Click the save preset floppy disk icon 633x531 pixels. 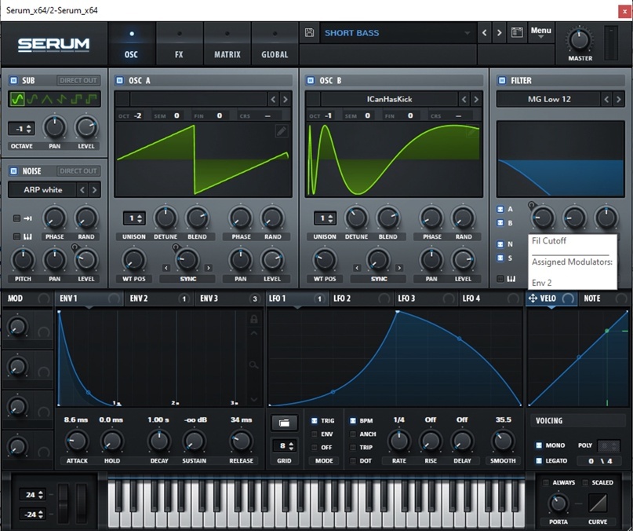point(309,32)
